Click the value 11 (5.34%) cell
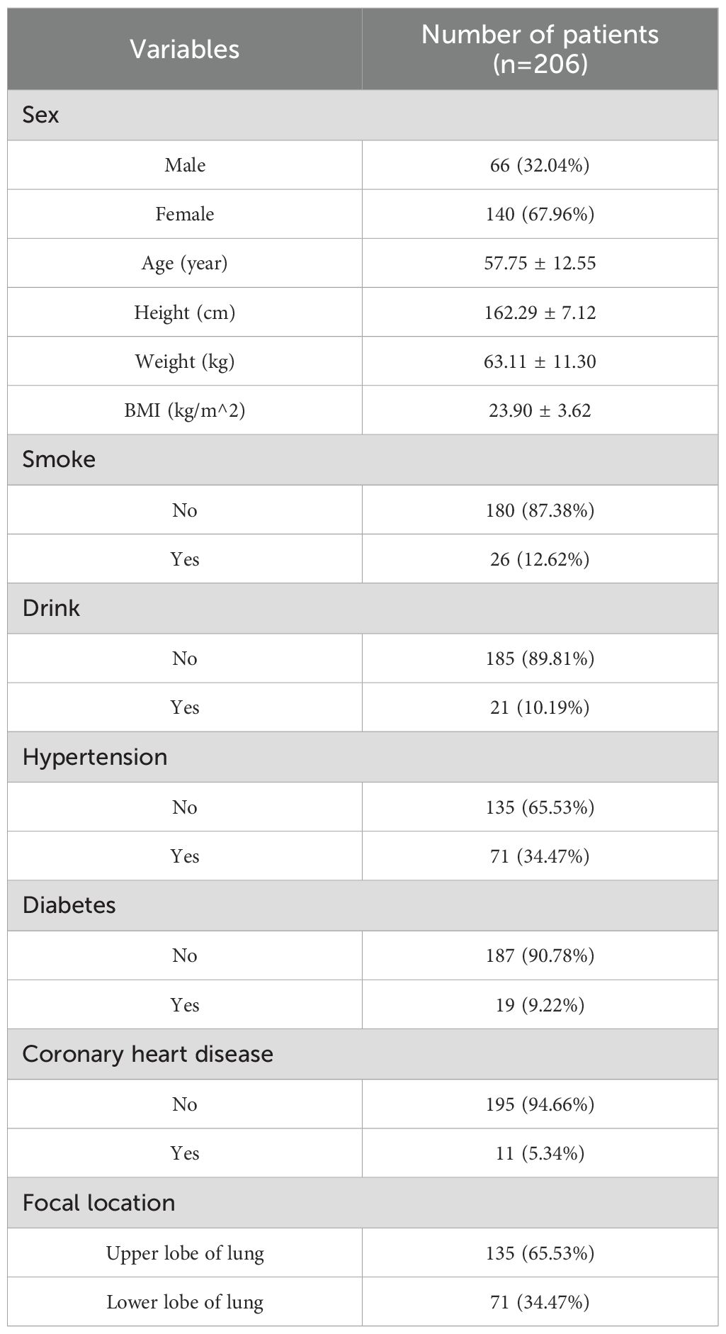 [x=540, y=1153]
